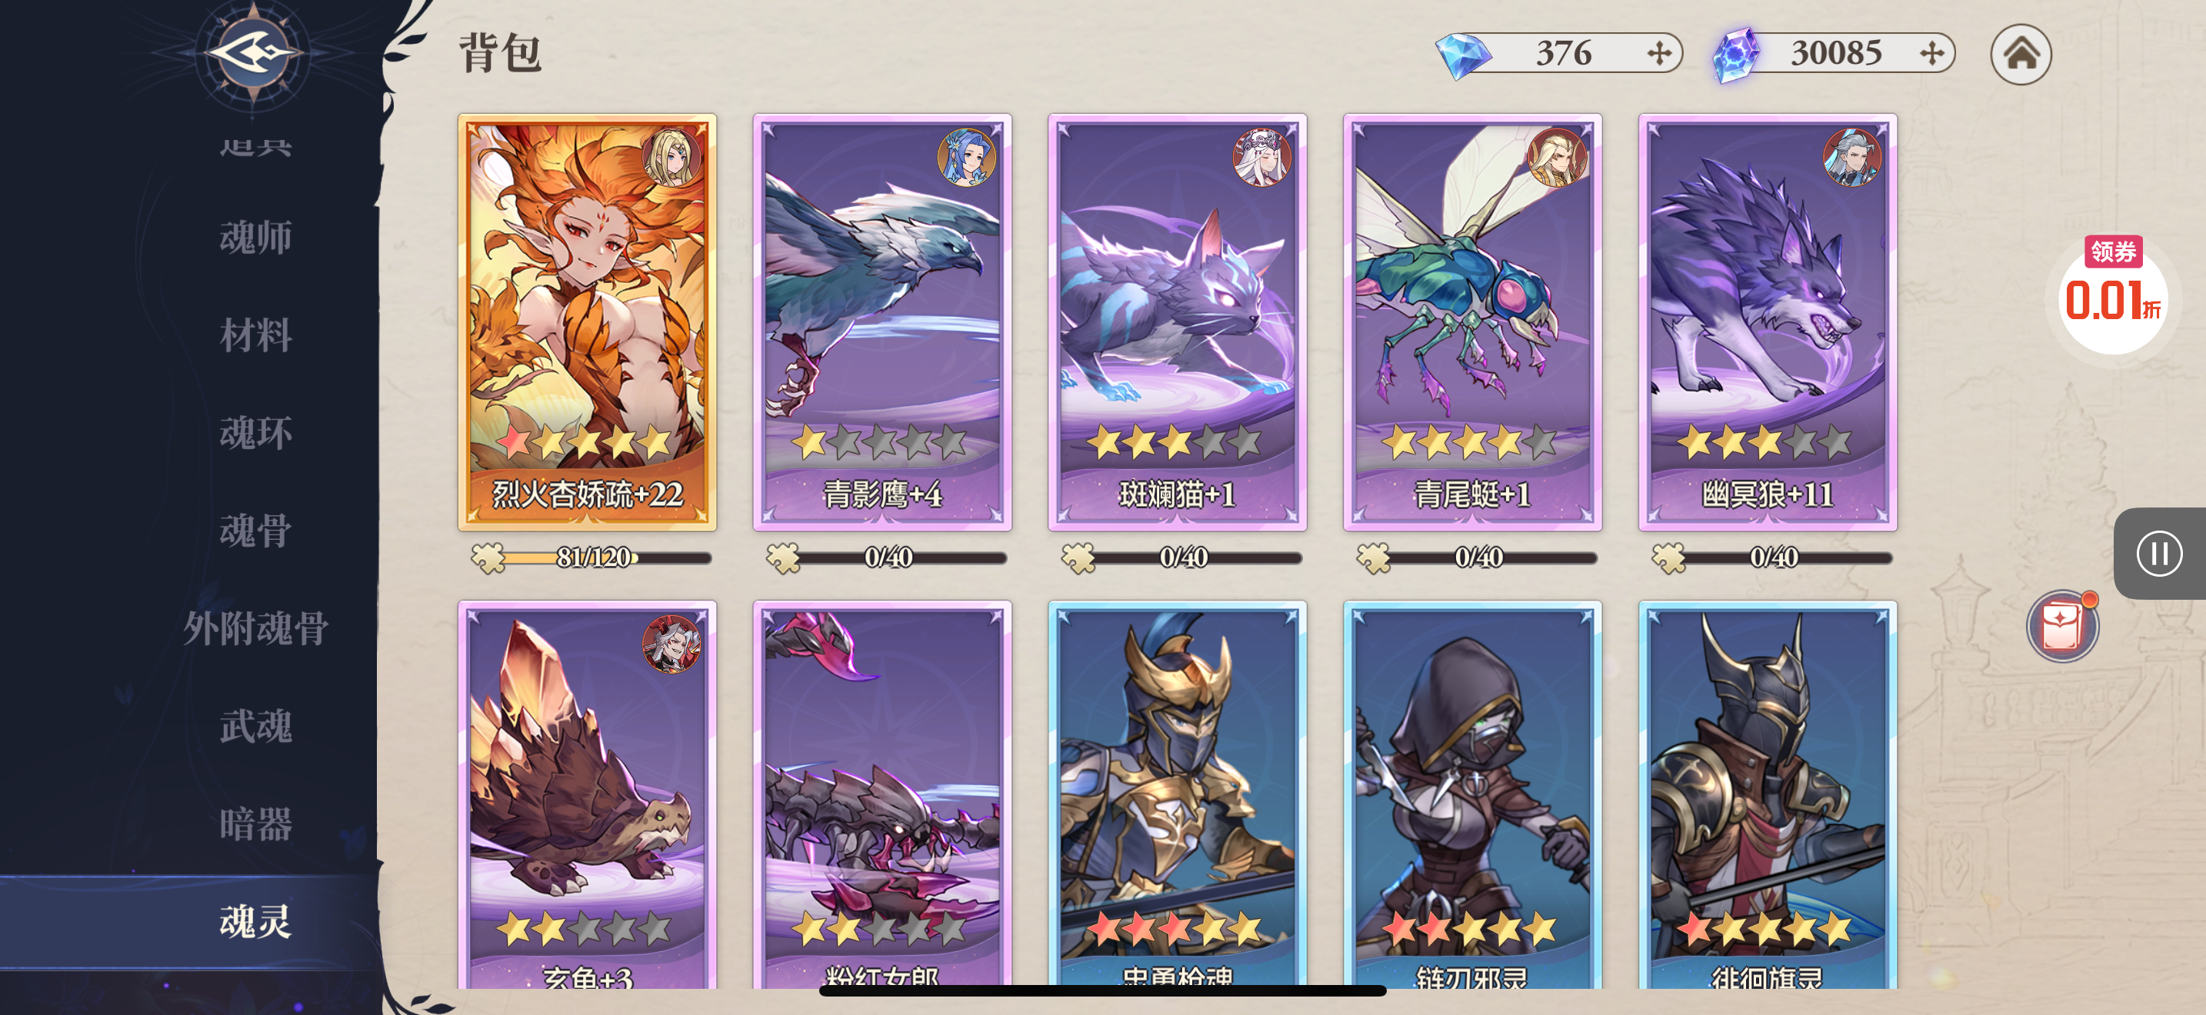
Task: Go to the home screen icon
Action: pos(2020,54)
